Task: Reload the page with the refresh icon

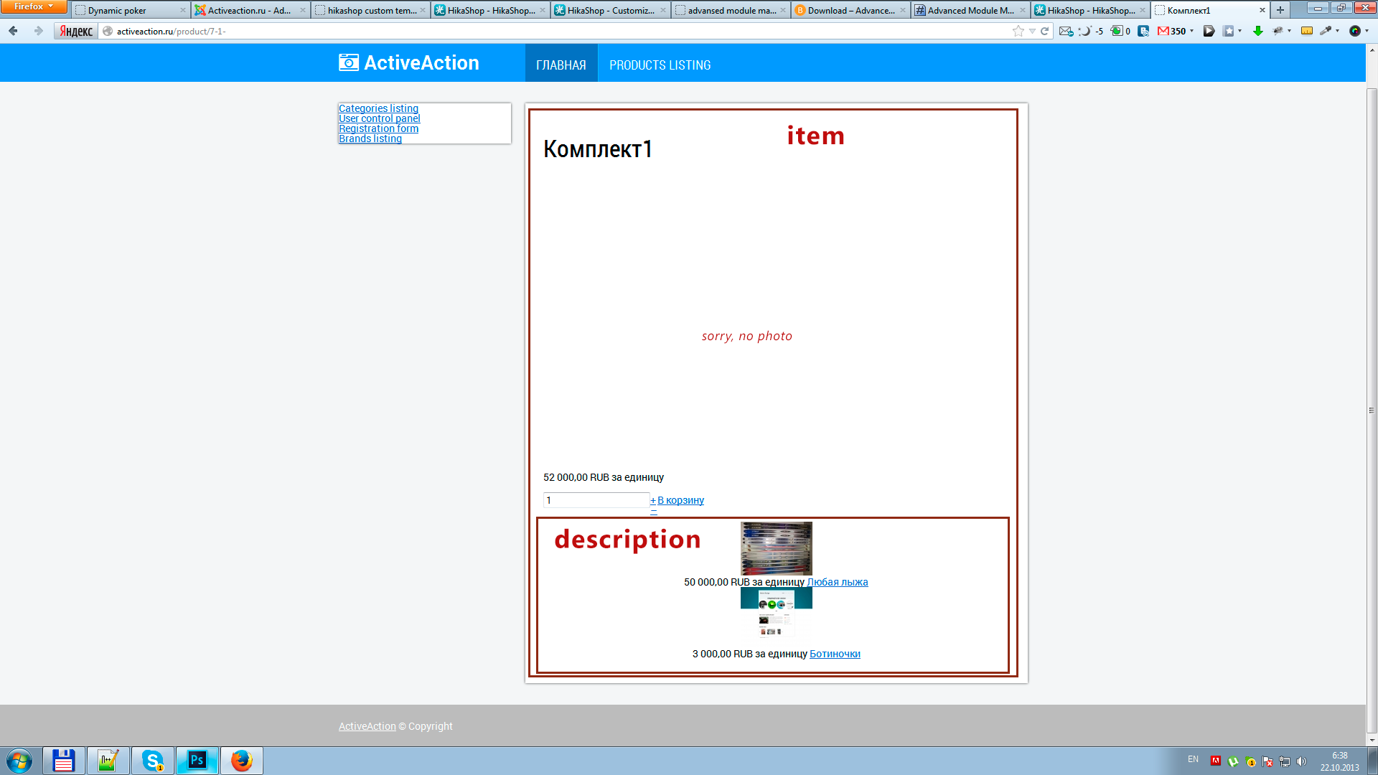Action: 1045,31
